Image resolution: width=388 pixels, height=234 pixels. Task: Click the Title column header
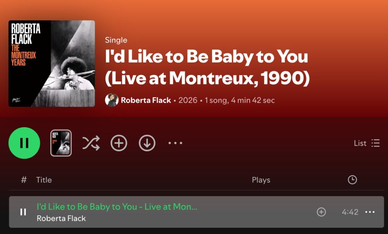pos(44,180)
